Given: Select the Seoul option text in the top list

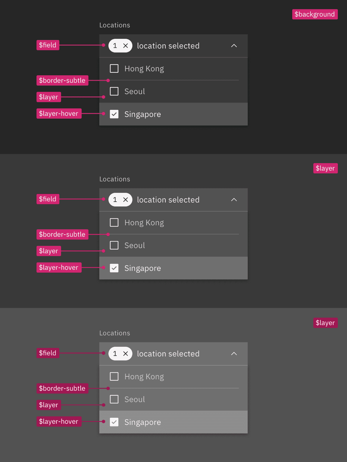Looking at the screenshot, I should [135, 91].
